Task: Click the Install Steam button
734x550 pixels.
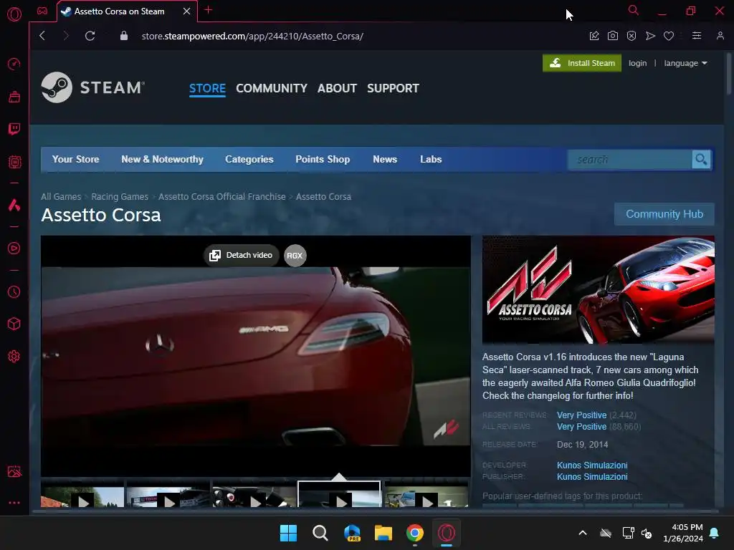Action: pos(582,63)
